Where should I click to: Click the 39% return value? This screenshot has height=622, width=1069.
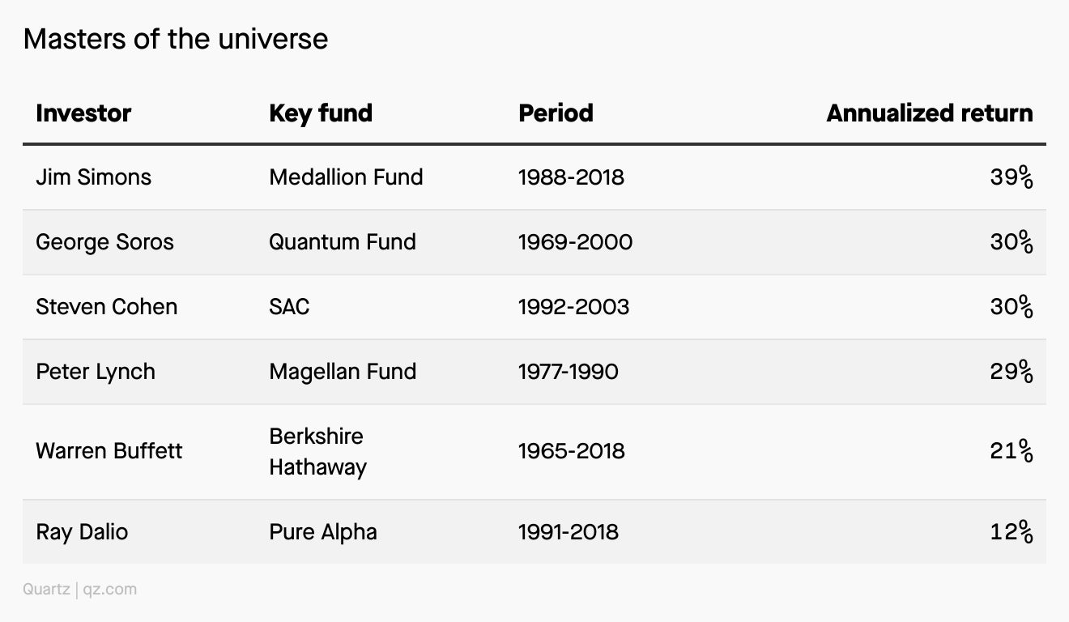click(x=1012, y=177)
